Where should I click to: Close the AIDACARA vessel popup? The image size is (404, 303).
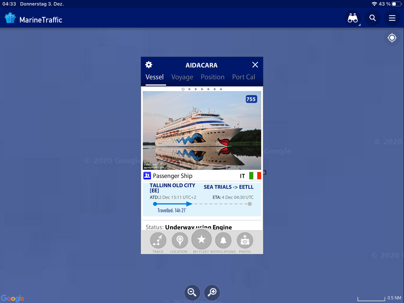click(255, 65)
